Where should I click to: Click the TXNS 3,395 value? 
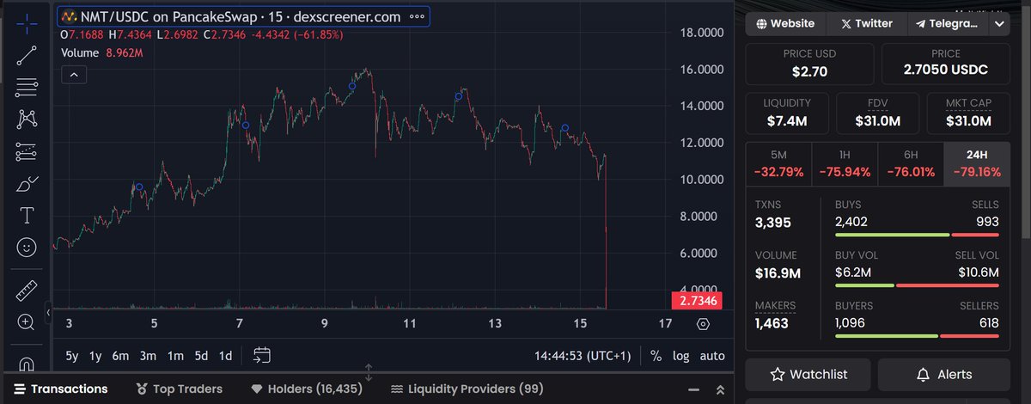click(x=773, y=223)
